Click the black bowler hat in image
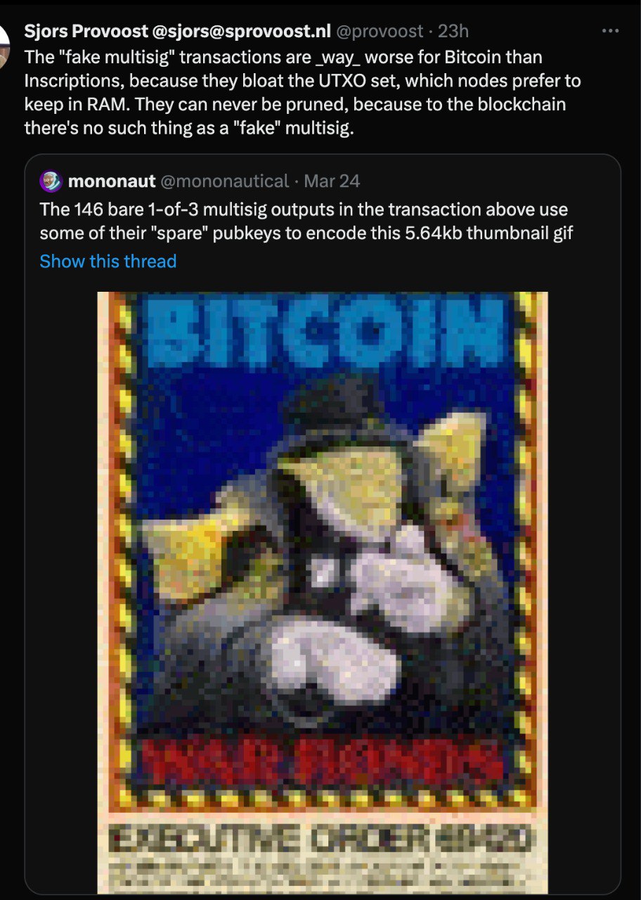The image size is (641, 900). tap(336, 411)
